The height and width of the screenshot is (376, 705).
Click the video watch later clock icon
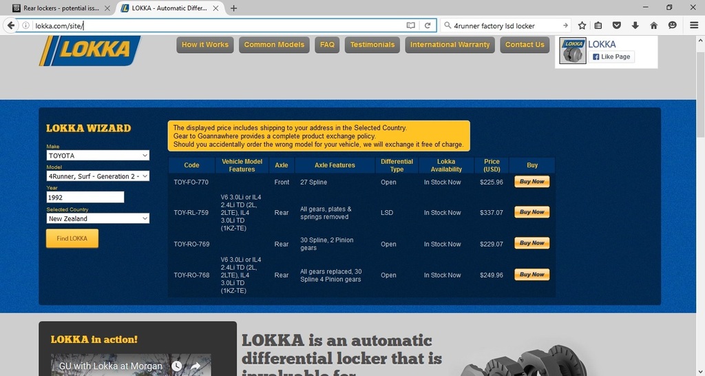click(x=177, y=366)
